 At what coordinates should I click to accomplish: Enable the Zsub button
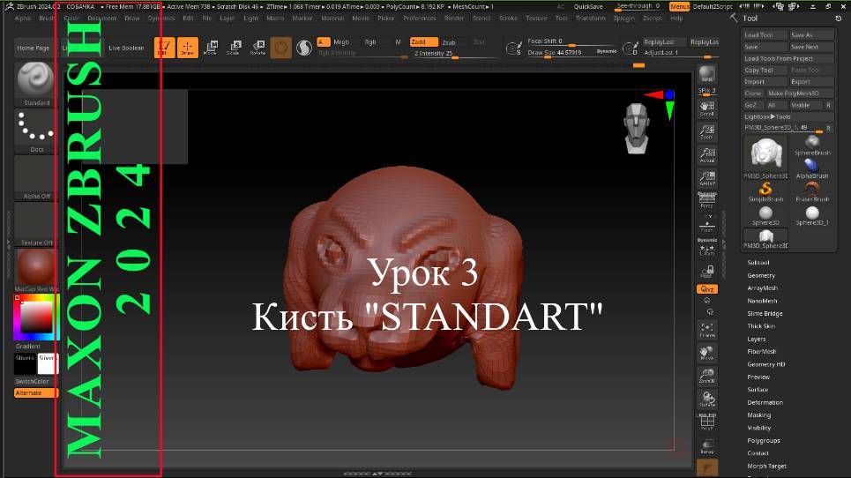[x=449, y=42]
